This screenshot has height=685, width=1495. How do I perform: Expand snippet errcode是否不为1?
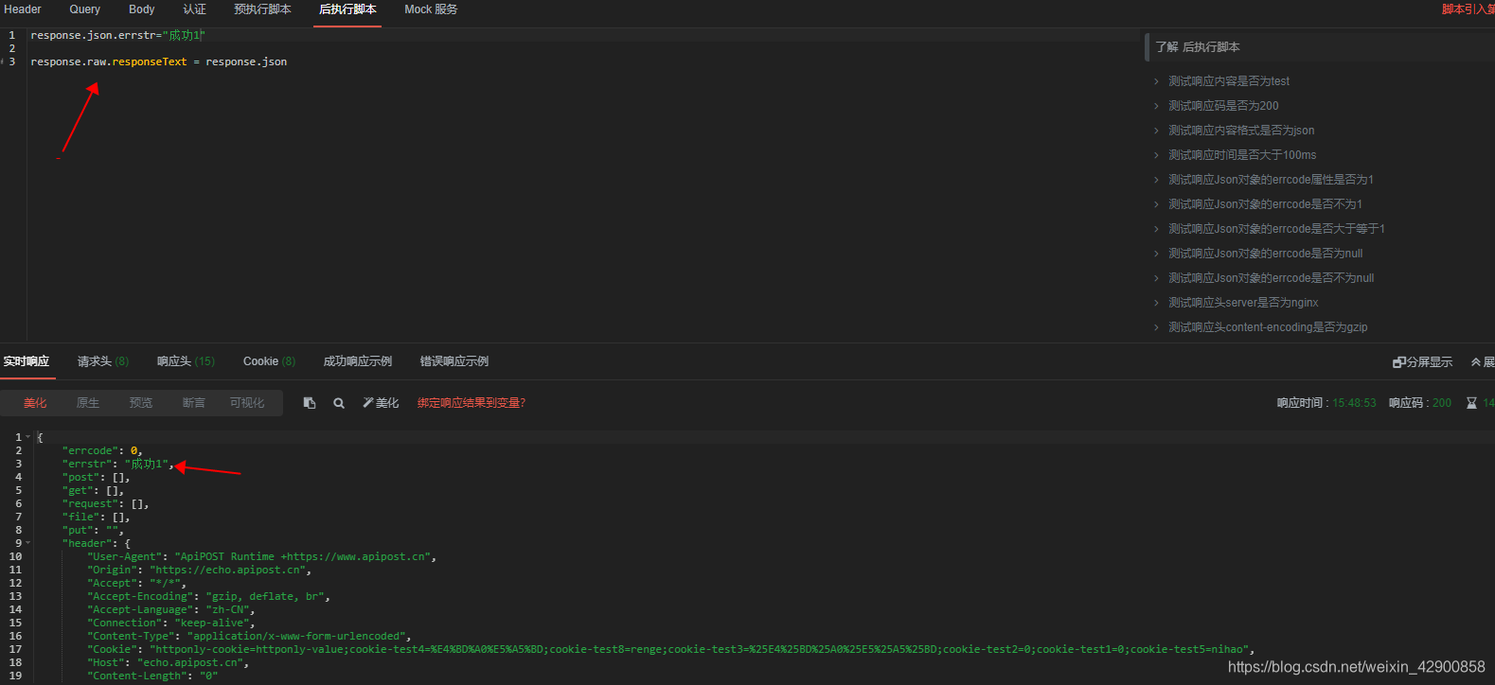[x=1265, y=204]
